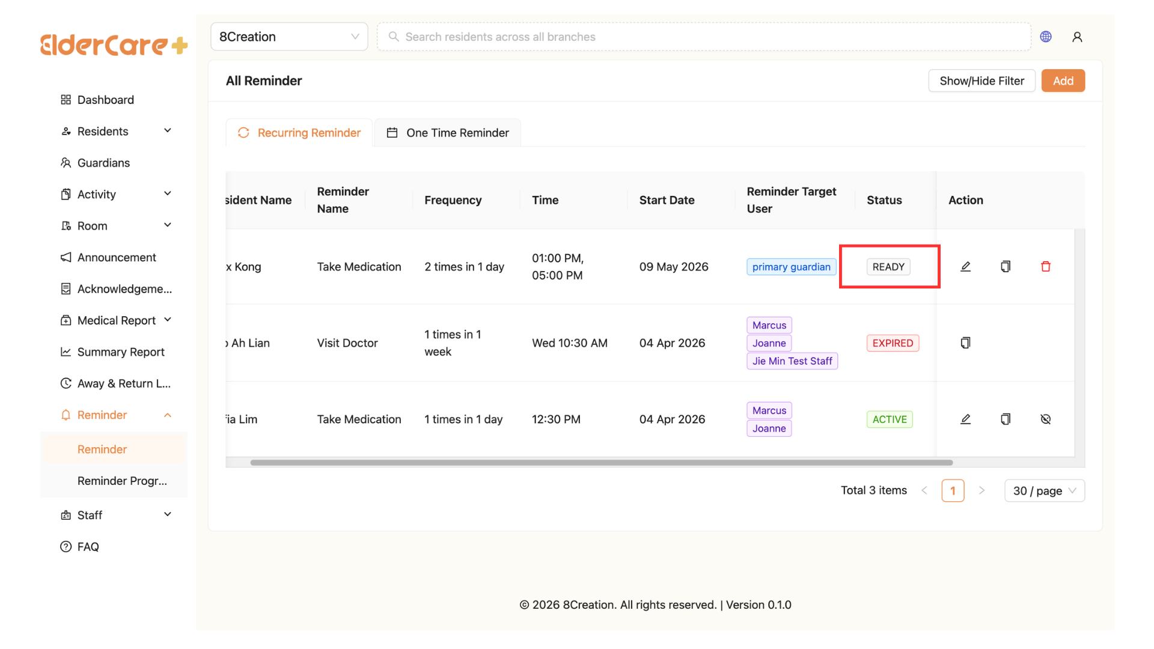Click the Status column header

pyautogui.click(x=884, y=200)
